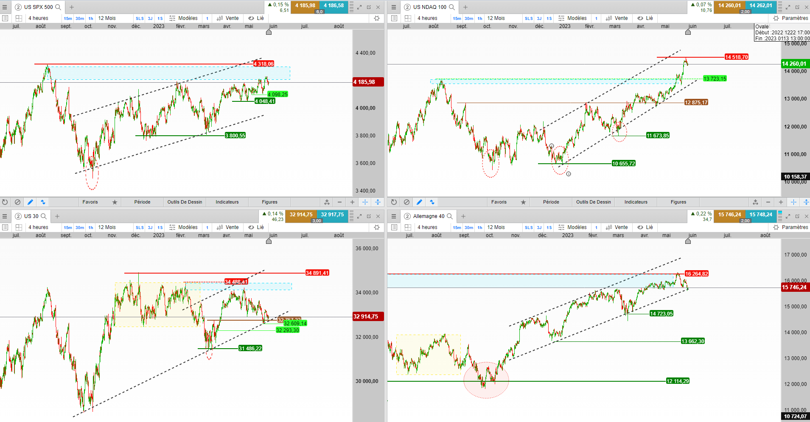The width and height of the screenshot is (810, 422).
Task: Click the time-axis marker at juin on the SPX chart
Action: 269,32
